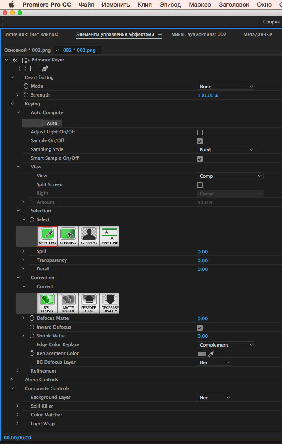282x444 pixels.
Task: Toggle the Shrink Matte stopwatch
Action: (x=32, y=336)
